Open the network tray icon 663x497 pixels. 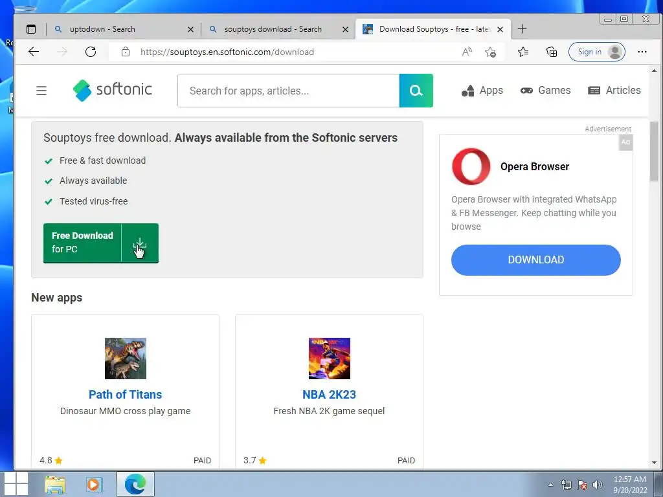click(x=566, y=485)
